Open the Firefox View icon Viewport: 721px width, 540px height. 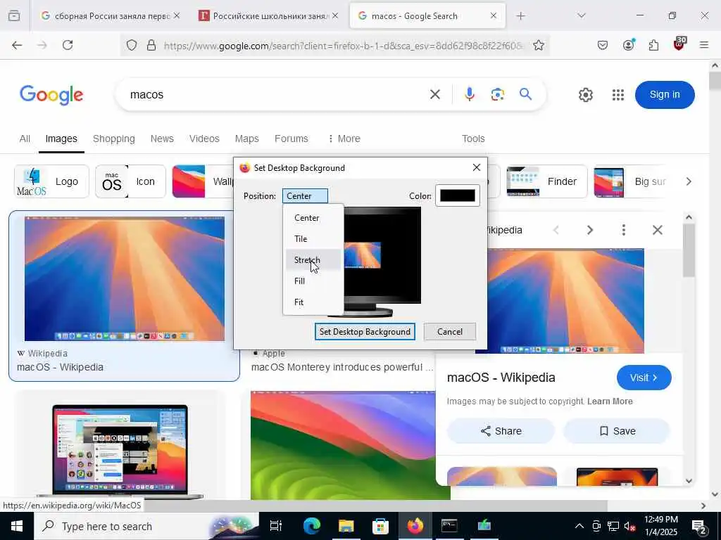pos(14,16)
